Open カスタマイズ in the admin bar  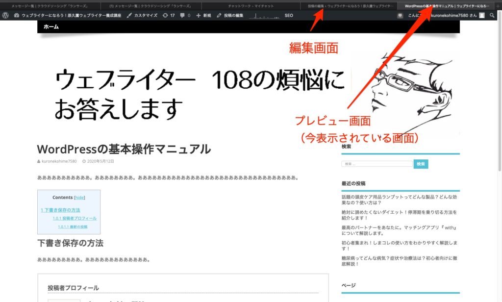[x=142, y=15]
